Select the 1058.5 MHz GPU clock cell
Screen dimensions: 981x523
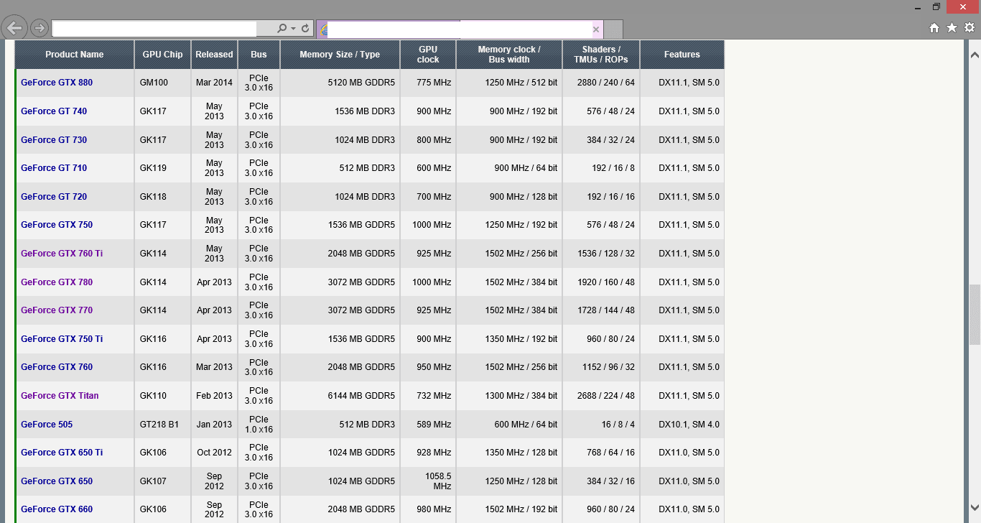click(428, 481)
